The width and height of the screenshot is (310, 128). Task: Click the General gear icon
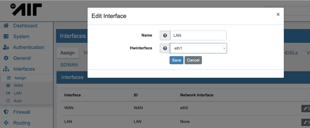(x=6, y=58)
